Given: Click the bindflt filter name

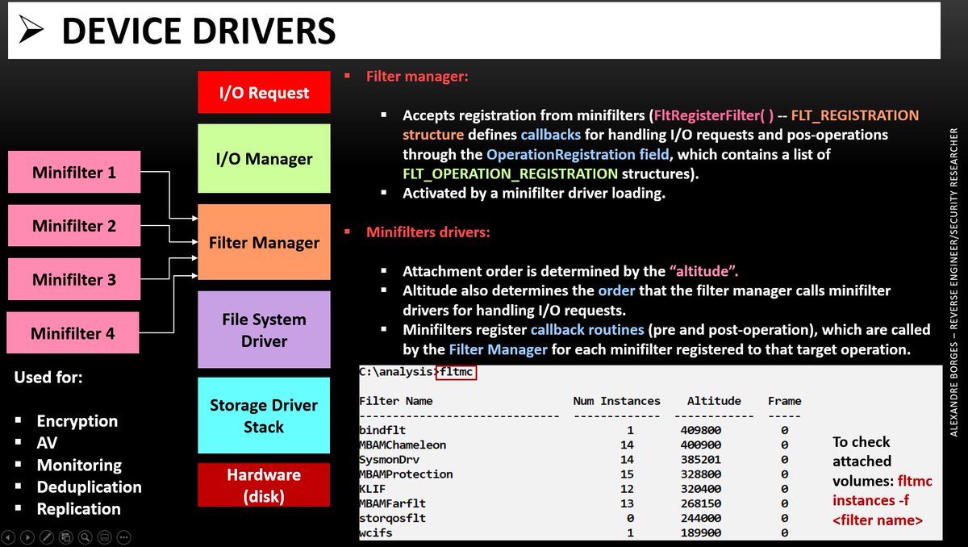Looking at the screenshot, I should [x=383, y=430].
